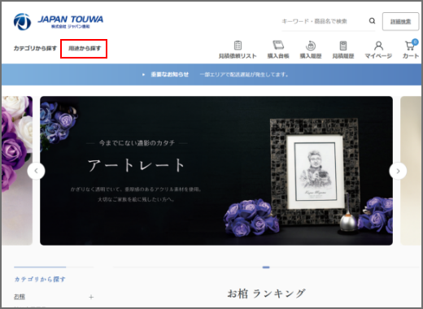Click the active carousel indicator dot
423x309 pixels.
266,268
